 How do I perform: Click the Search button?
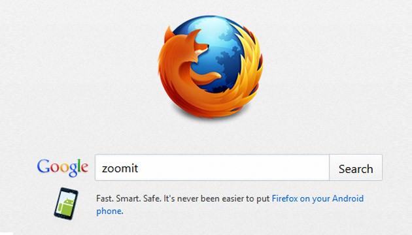[x=356, y=168]
